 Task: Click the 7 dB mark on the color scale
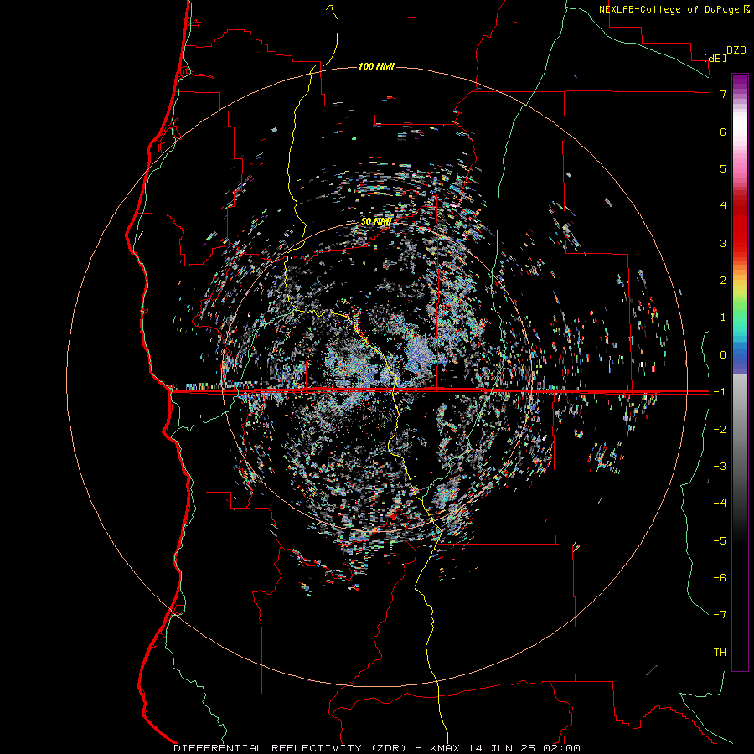[723, 94]
